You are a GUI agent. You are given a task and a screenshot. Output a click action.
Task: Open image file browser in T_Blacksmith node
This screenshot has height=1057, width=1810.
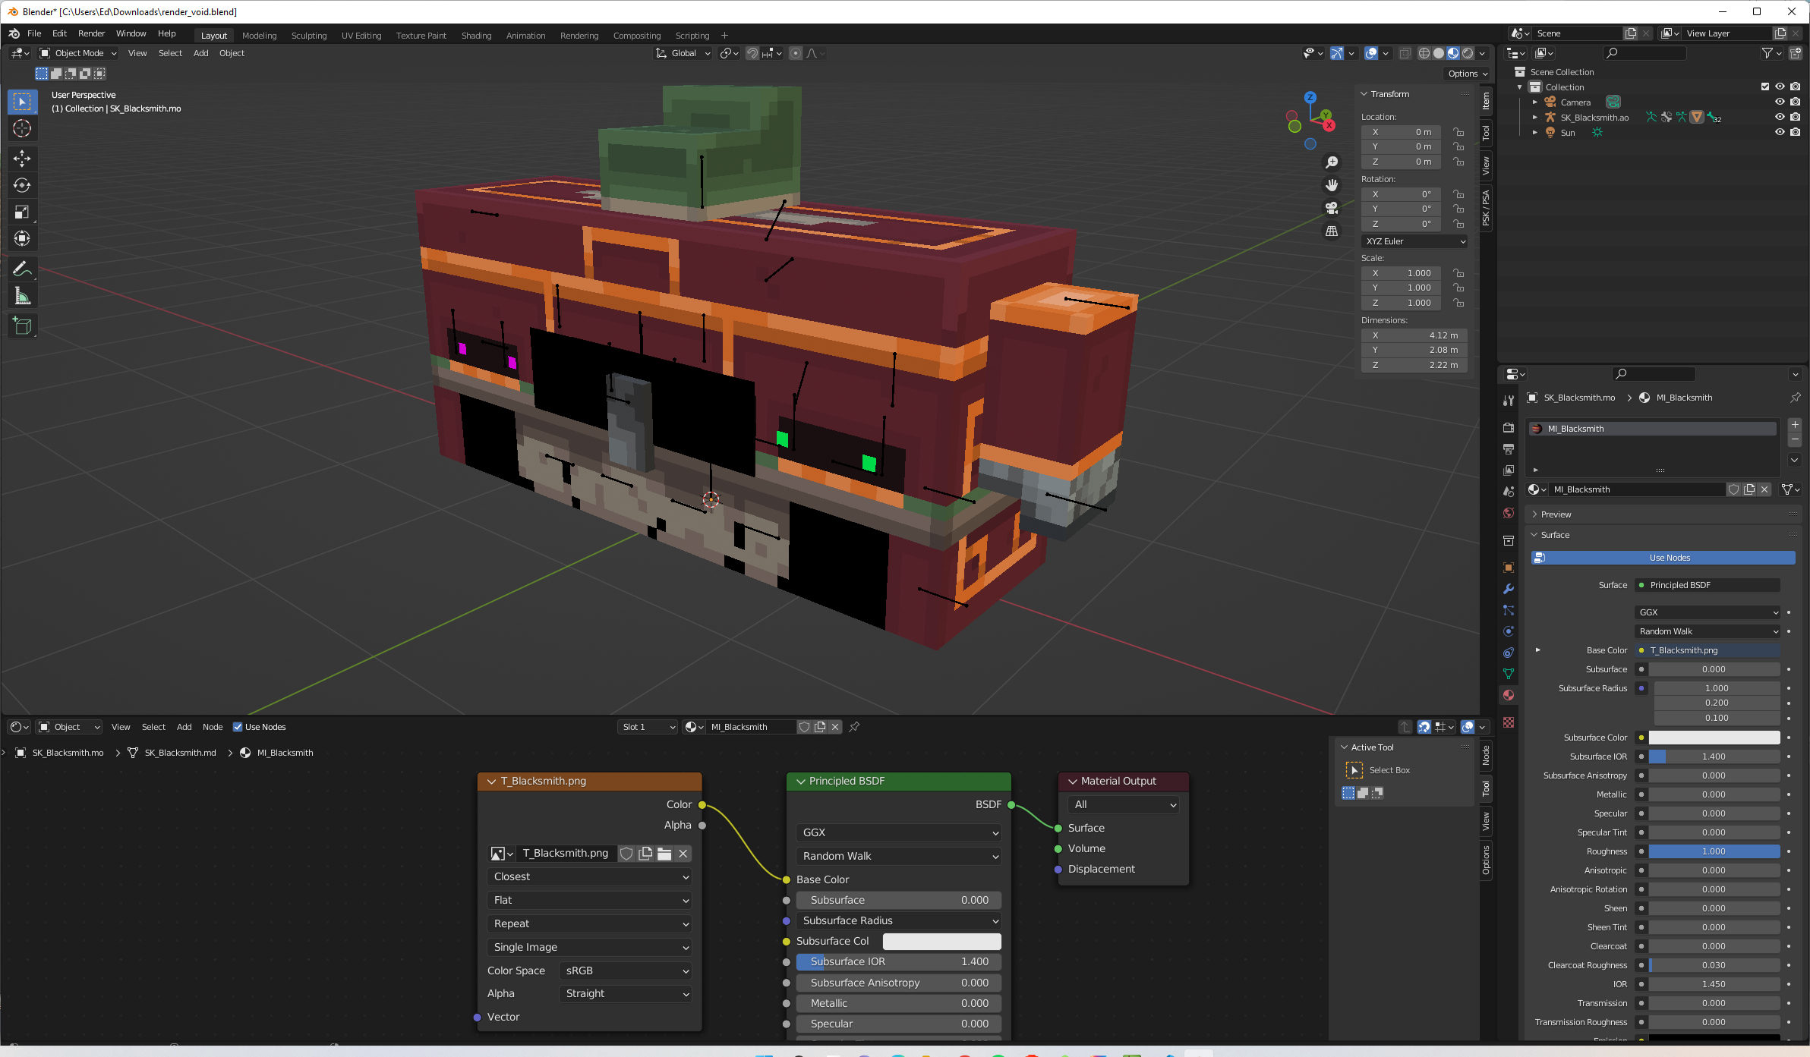[664, 854]
